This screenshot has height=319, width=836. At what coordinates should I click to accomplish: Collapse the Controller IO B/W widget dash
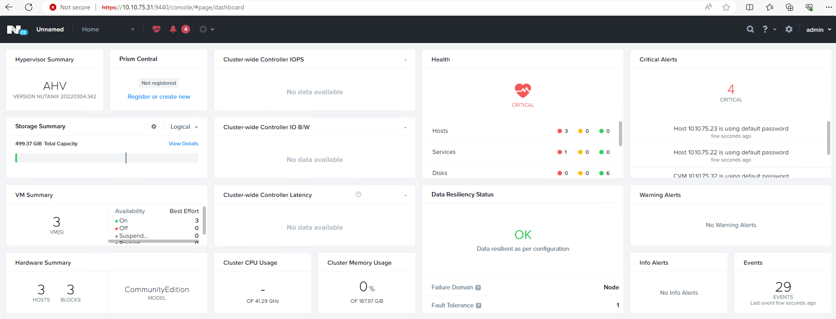coord(405,127)
